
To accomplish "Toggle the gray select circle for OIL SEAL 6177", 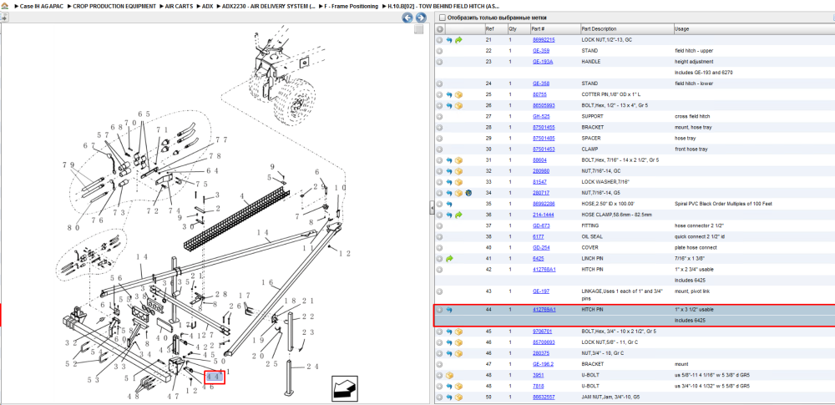I will [x=440, y=236].
